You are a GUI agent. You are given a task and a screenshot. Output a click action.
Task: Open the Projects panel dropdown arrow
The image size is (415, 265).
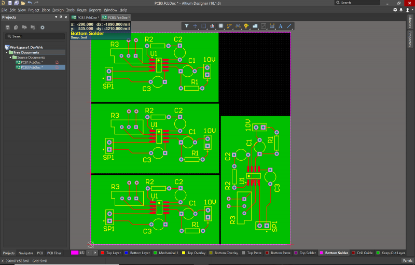pyautogui.click(x=56, y=17)
